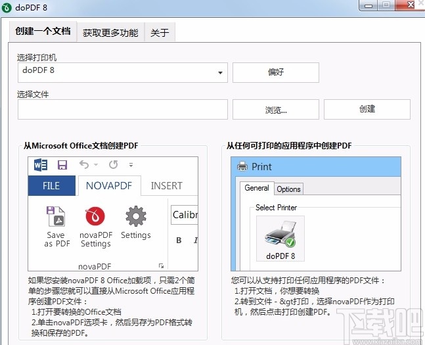Click the undo arrow icon
The height and width of the screenshot is (345, 425).
pyautogui.click(x=84, y=164)
